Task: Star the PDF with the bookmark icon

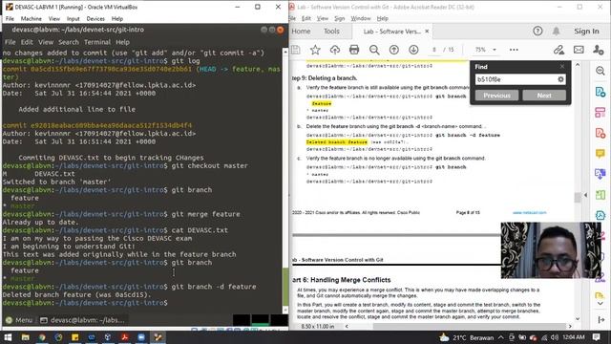Action: click(315, 50)
